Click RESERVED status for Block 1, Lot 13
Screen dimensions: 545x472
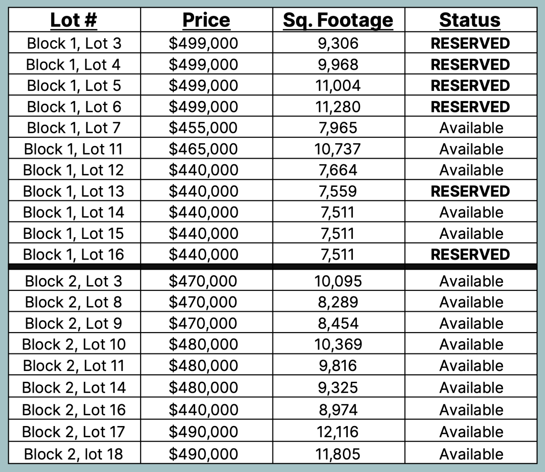(x=470, y=191)
